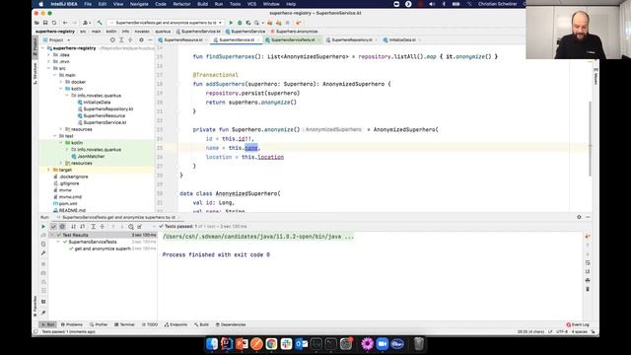631x355 pixels.
Task: Click the Save All icon in toolbar
Action: click(45, 23)
